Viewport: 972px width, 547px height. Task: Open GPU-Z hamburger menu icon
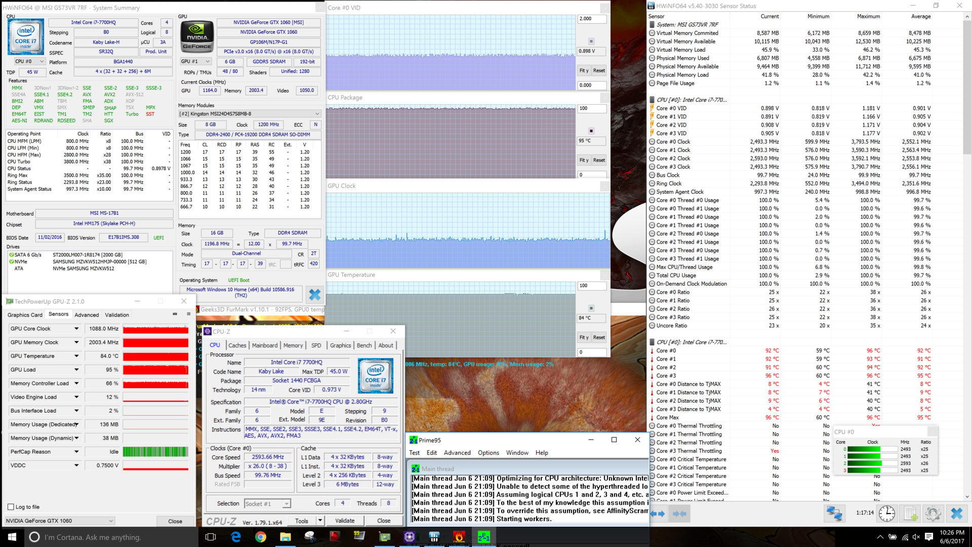click(x=188, y=314)
